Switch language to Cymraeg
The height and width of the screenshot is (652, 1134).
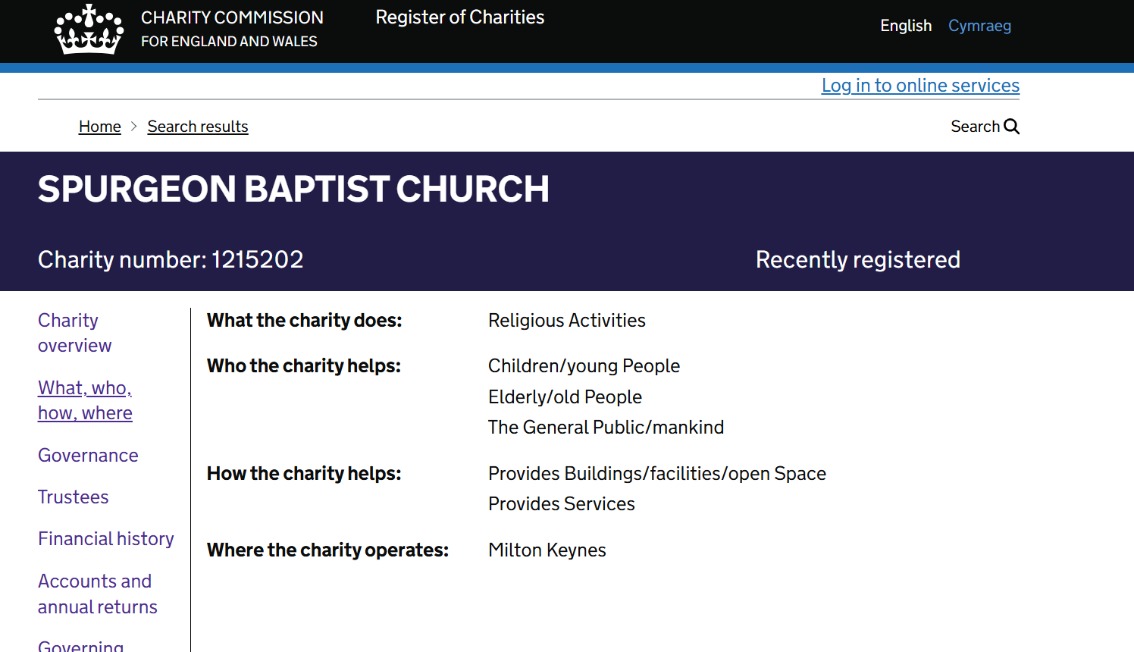click(979, 26)
